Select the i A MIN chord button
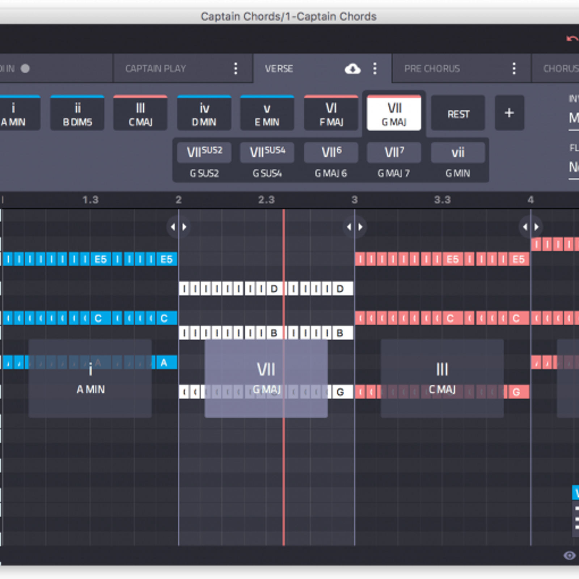Viewport: 579px width, 579px height. [20, 113]
